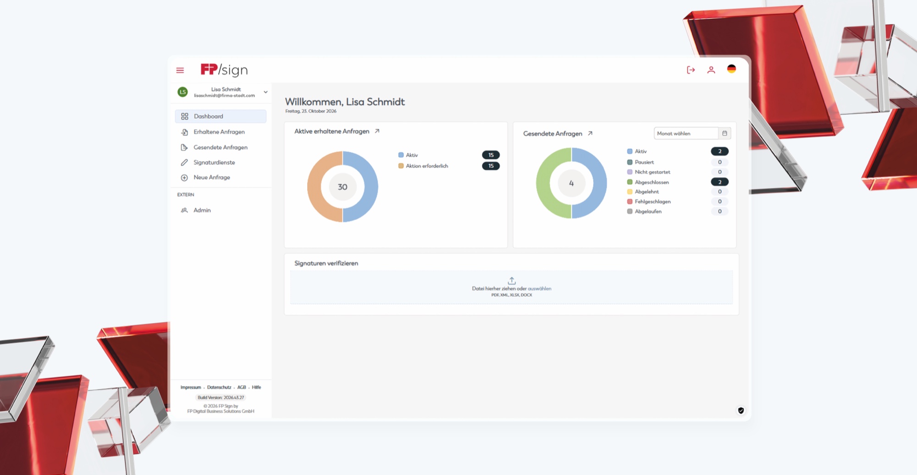Open arrow next to Aktive erhaltene Anfragen
The image size is (917, 475).
377,131
